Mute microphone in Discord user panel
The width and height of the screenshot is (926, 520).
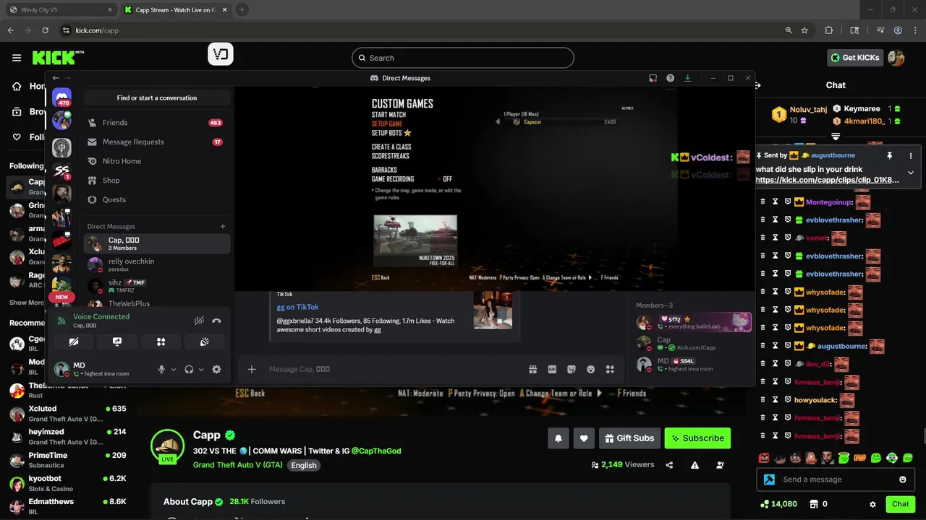pyautogui.click(x=162, y=369)
